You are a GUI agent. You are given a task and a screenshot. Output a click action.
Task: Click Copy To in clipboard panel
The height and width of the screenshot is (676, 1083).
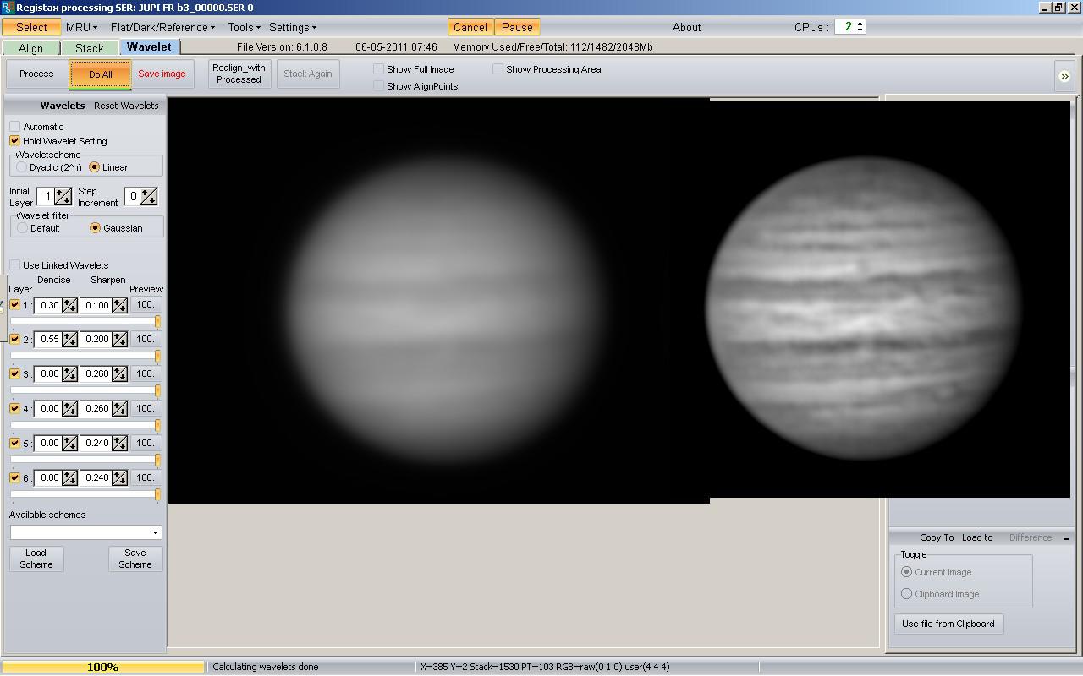pyautogui.click(x=937, y=537)
